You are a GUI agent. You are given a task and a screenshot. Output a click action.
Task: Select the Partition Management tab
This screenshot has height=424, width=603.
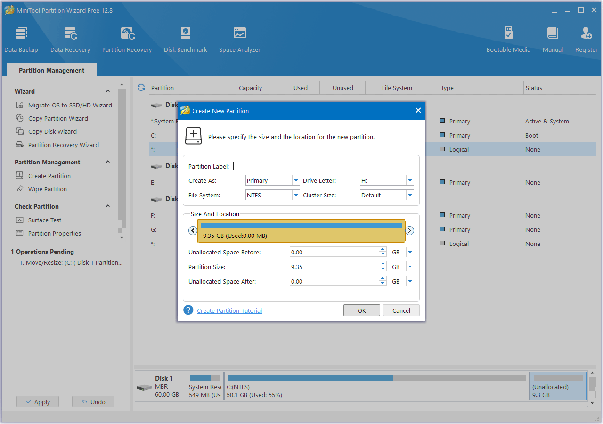52,70
